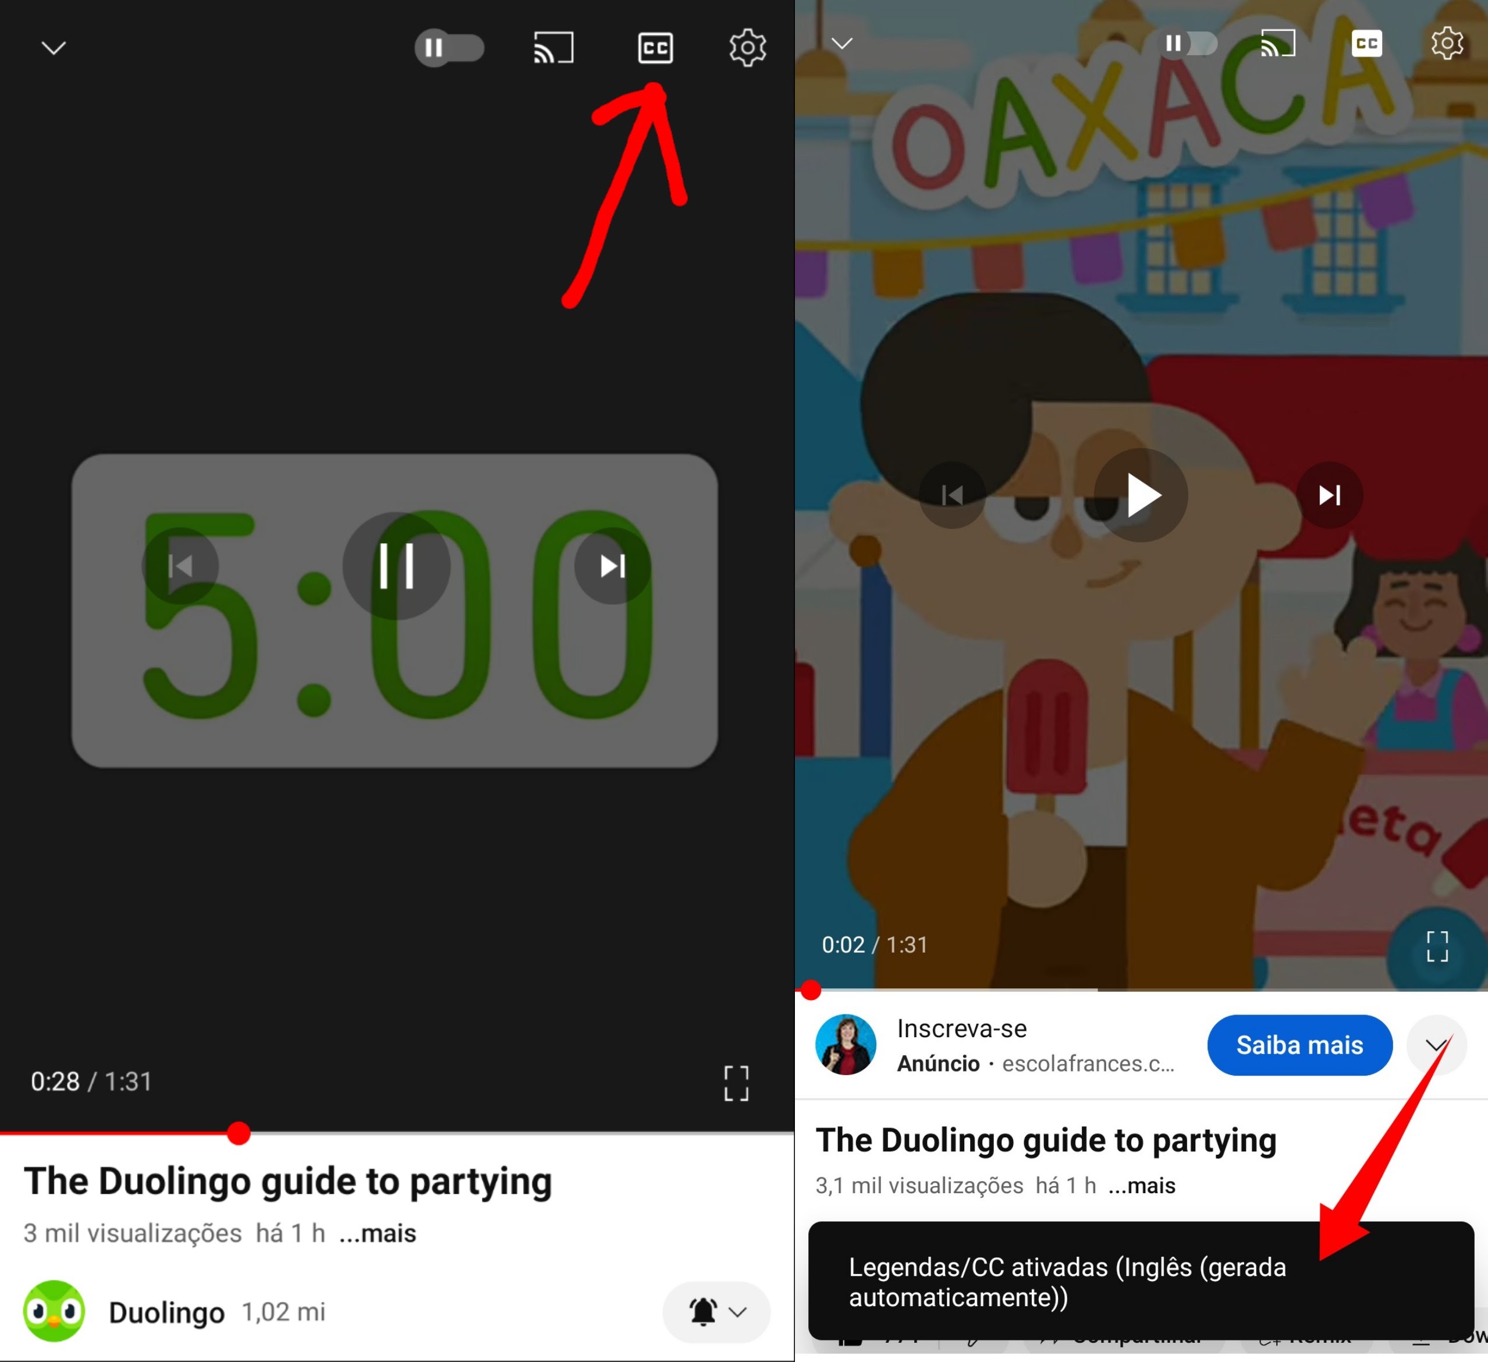Skip to next video in right player
The height and width of the screenshot is (1362, 1488).
click(x=1330, y=495)
